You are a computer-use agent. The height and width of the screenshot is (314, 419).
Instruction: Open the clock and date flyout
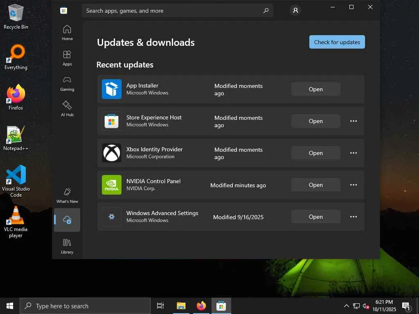click(384, 306)
